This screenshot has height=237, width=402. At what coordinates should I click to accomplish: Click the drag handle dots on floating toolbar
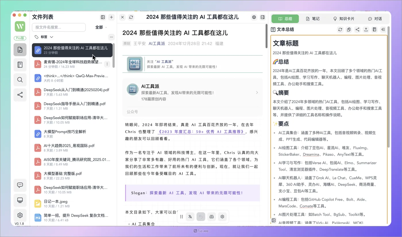181,217
